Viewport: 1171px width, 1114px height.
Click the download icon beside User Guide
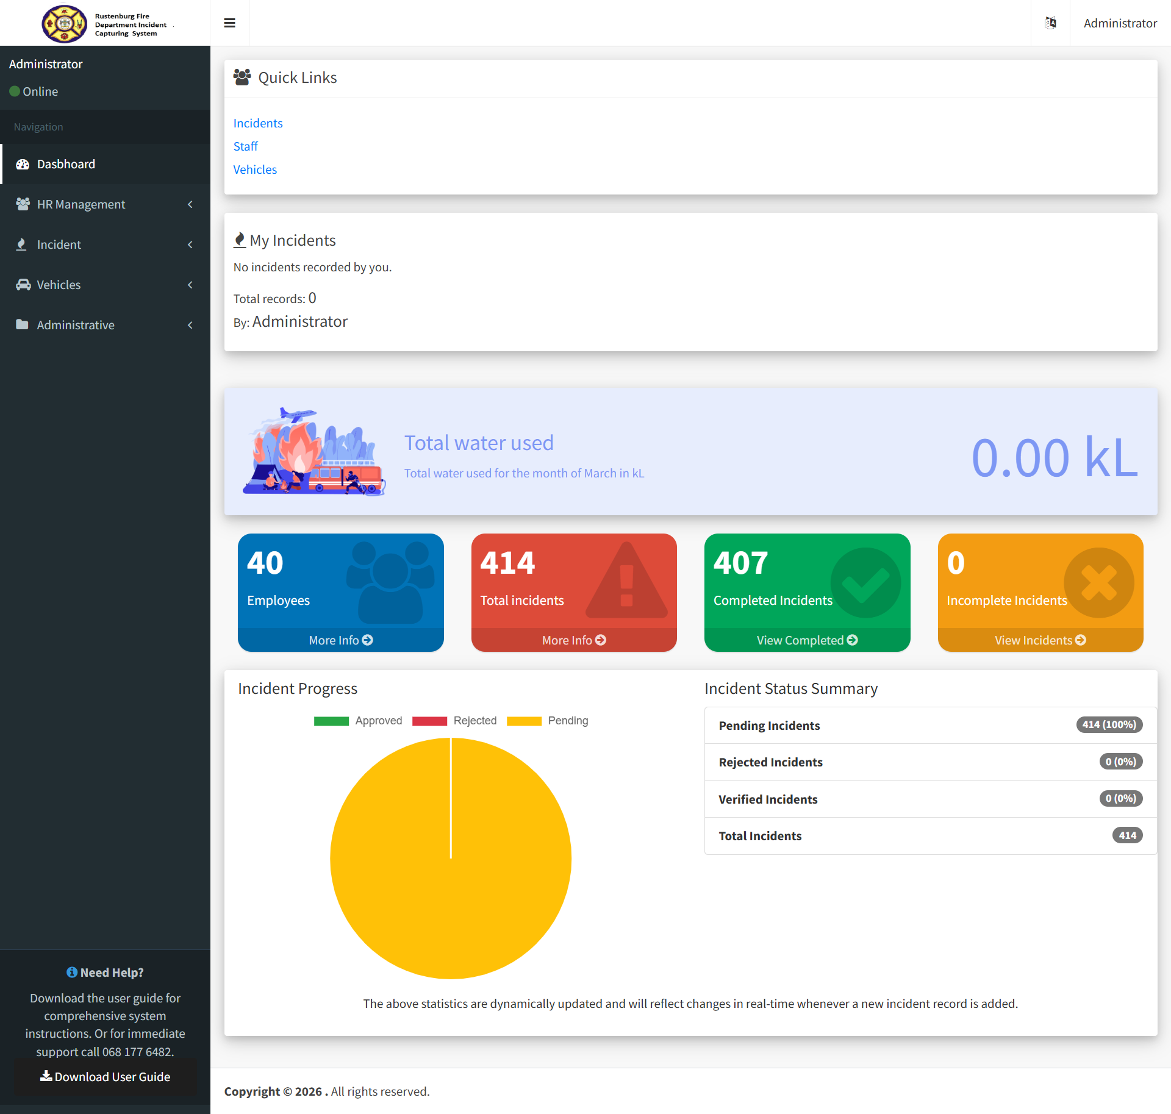[46, 1076]
